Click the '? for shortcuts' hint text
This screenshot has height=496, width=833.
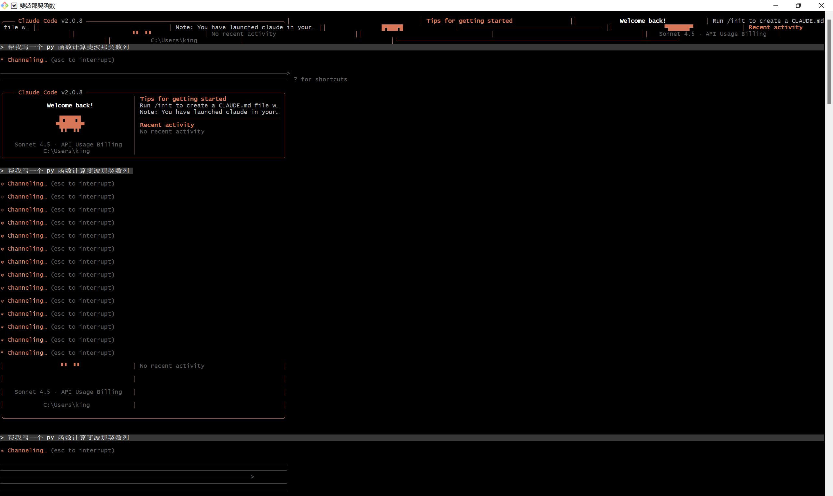(x=320, y=79)
